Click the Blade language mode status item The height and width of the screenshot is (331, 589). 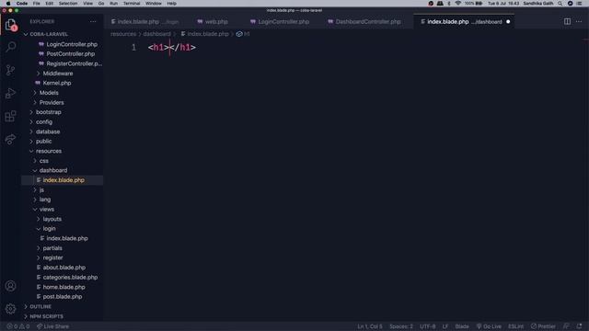tap(462, 326)
